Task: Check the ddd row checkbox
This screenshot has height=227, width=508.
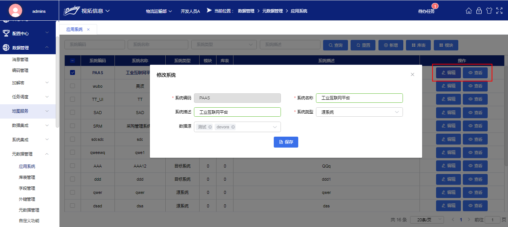Action: [x=73, y=179]
